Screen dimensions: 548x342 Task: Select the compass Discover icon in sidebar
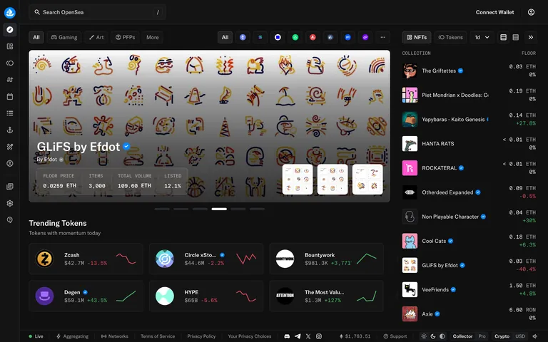(x=10, y=30)
